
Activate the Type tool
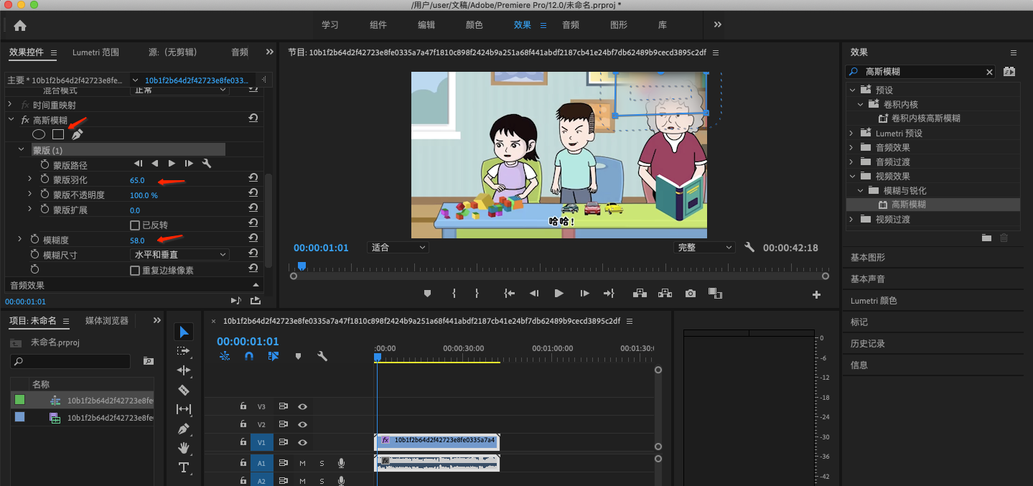pyautogui.click(x=184, y=467)
